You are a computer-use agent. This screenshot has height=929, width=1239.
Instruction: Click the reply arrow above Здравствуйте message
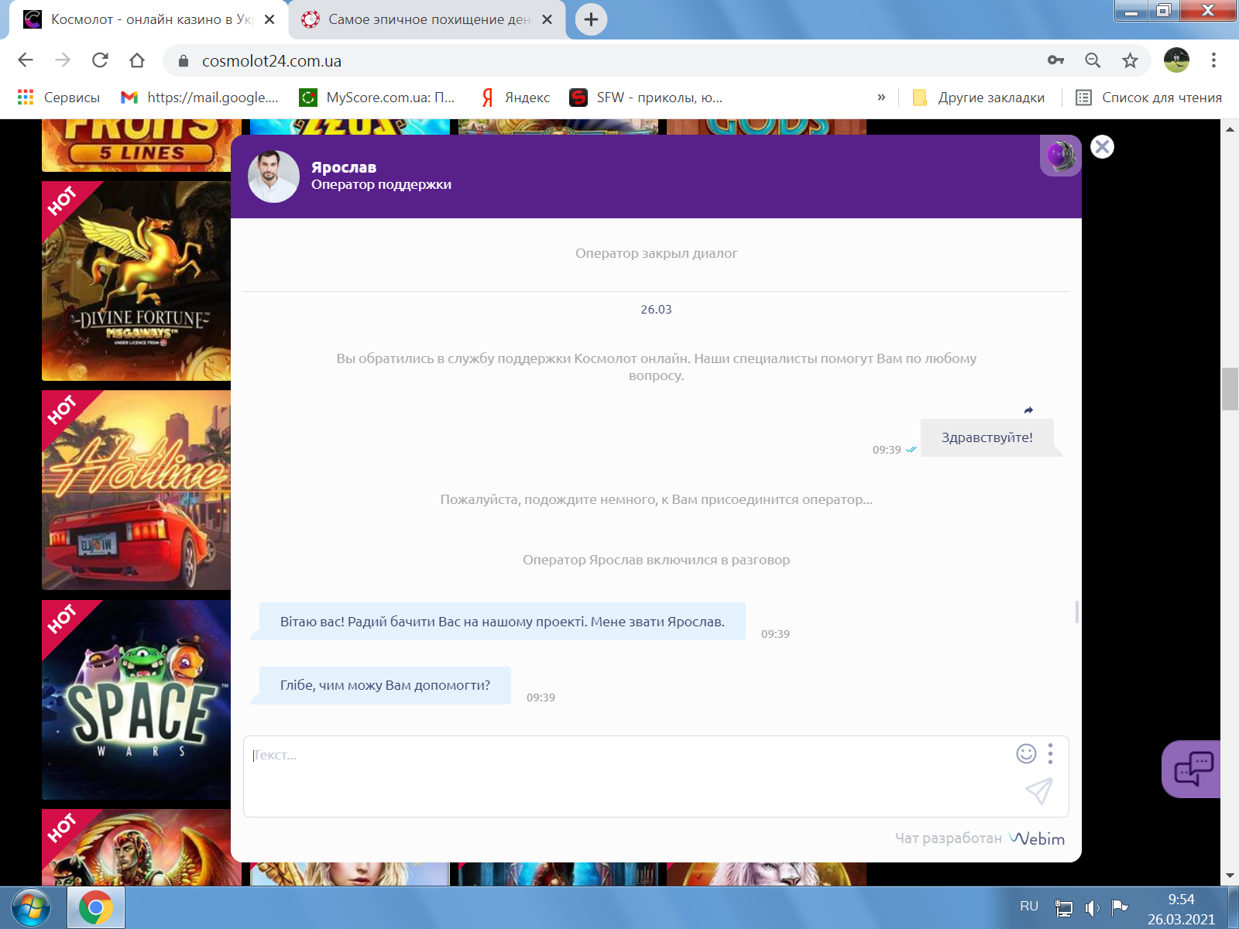click(1028, 410)
